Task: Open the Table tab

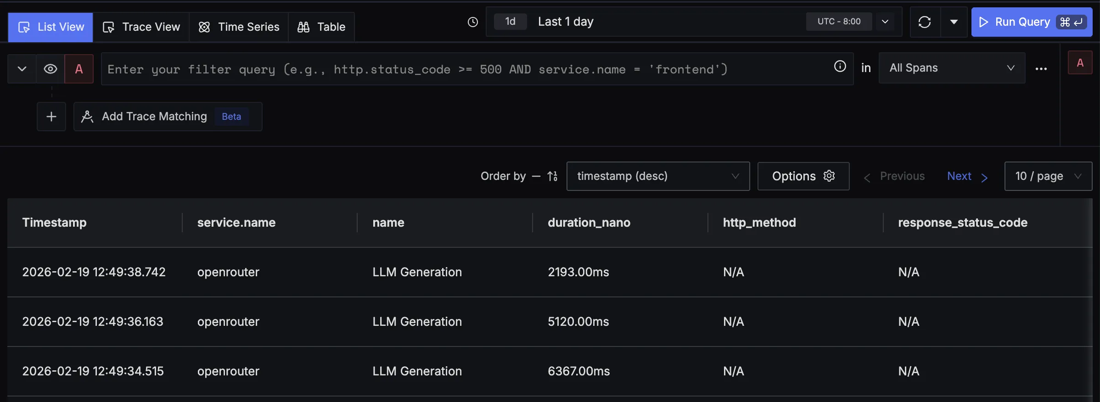Action: coord(321,27)
